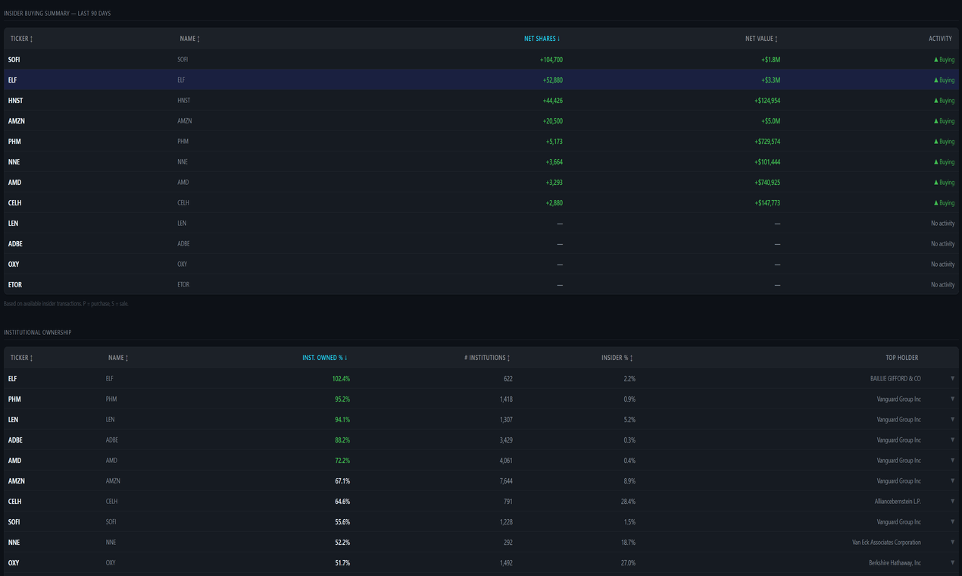Select SOFI ticker in insider buying table

coord(14,59)
